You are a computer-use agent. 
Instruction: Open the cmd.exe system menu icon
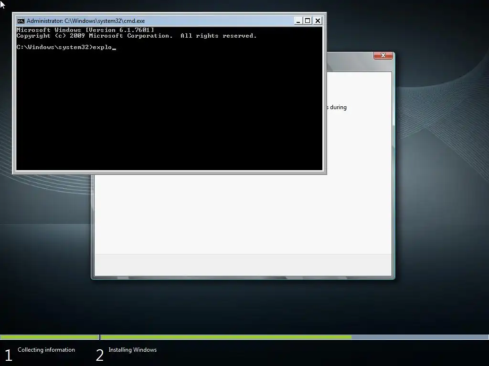[x=21, y=21]
